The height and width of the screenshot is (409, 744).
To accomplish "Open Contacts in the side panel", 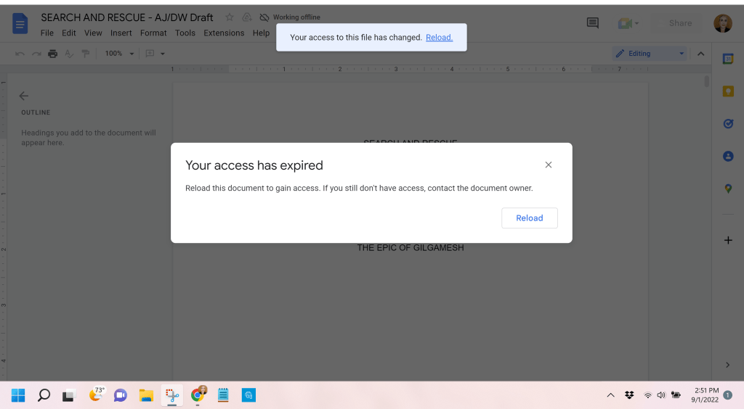I will click(728, 156).
